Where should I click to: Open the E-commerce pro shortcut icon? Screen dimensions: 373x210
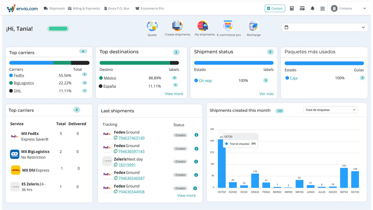[228, 26]
